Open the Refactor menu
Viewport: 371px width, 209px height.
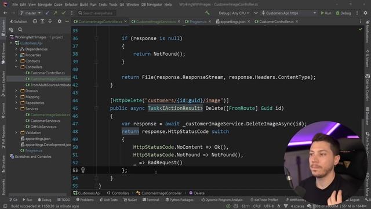click(x=71, y=5)
